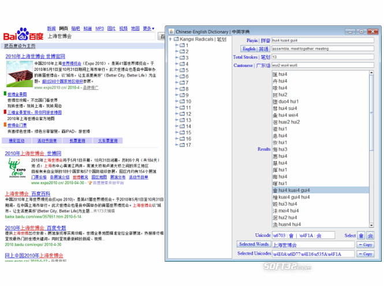Select result row mei4 hui4
This screenshot has width=384, height=287.
[x=320, y=211]
